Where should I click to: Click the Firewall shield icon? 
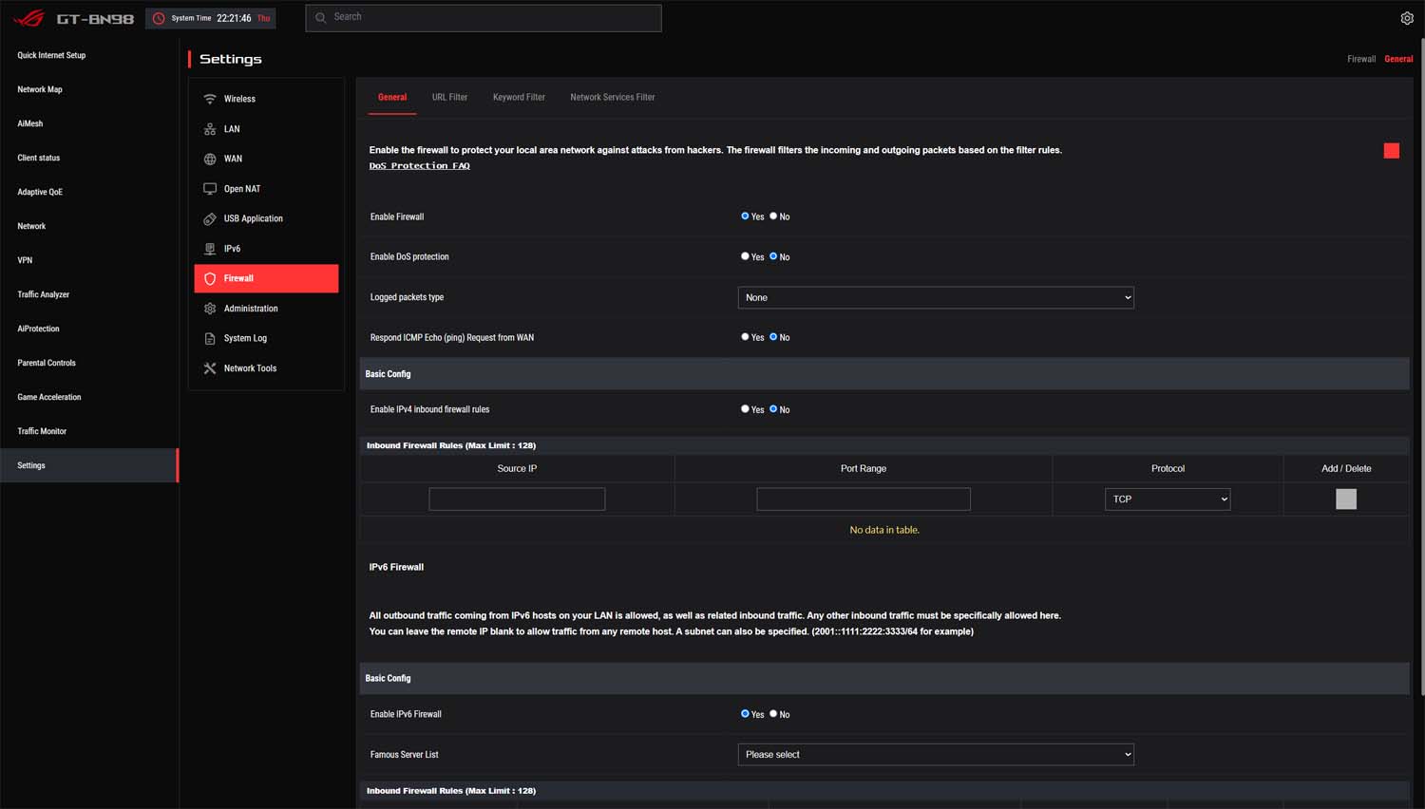[x=210, y=278]
